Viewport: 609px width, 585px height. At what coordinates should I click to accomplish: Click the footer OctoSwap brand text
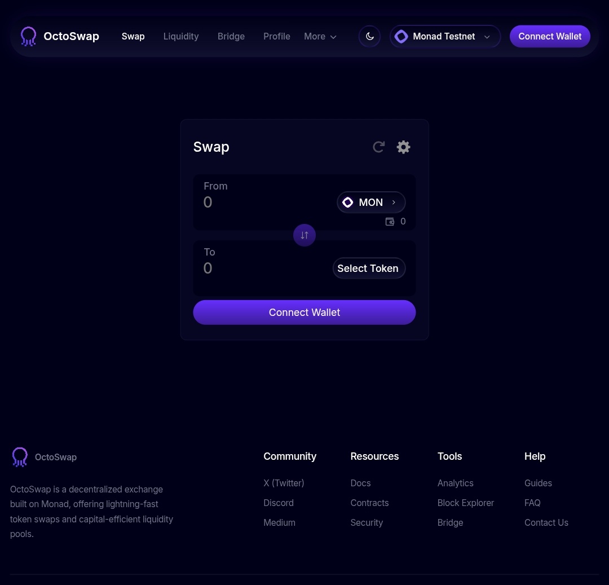coord(55,457)
